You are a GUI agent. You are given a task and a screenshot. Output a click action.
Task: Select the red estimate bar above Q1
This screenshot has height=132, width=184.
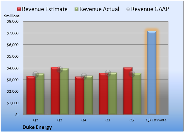tap(104, 94)
